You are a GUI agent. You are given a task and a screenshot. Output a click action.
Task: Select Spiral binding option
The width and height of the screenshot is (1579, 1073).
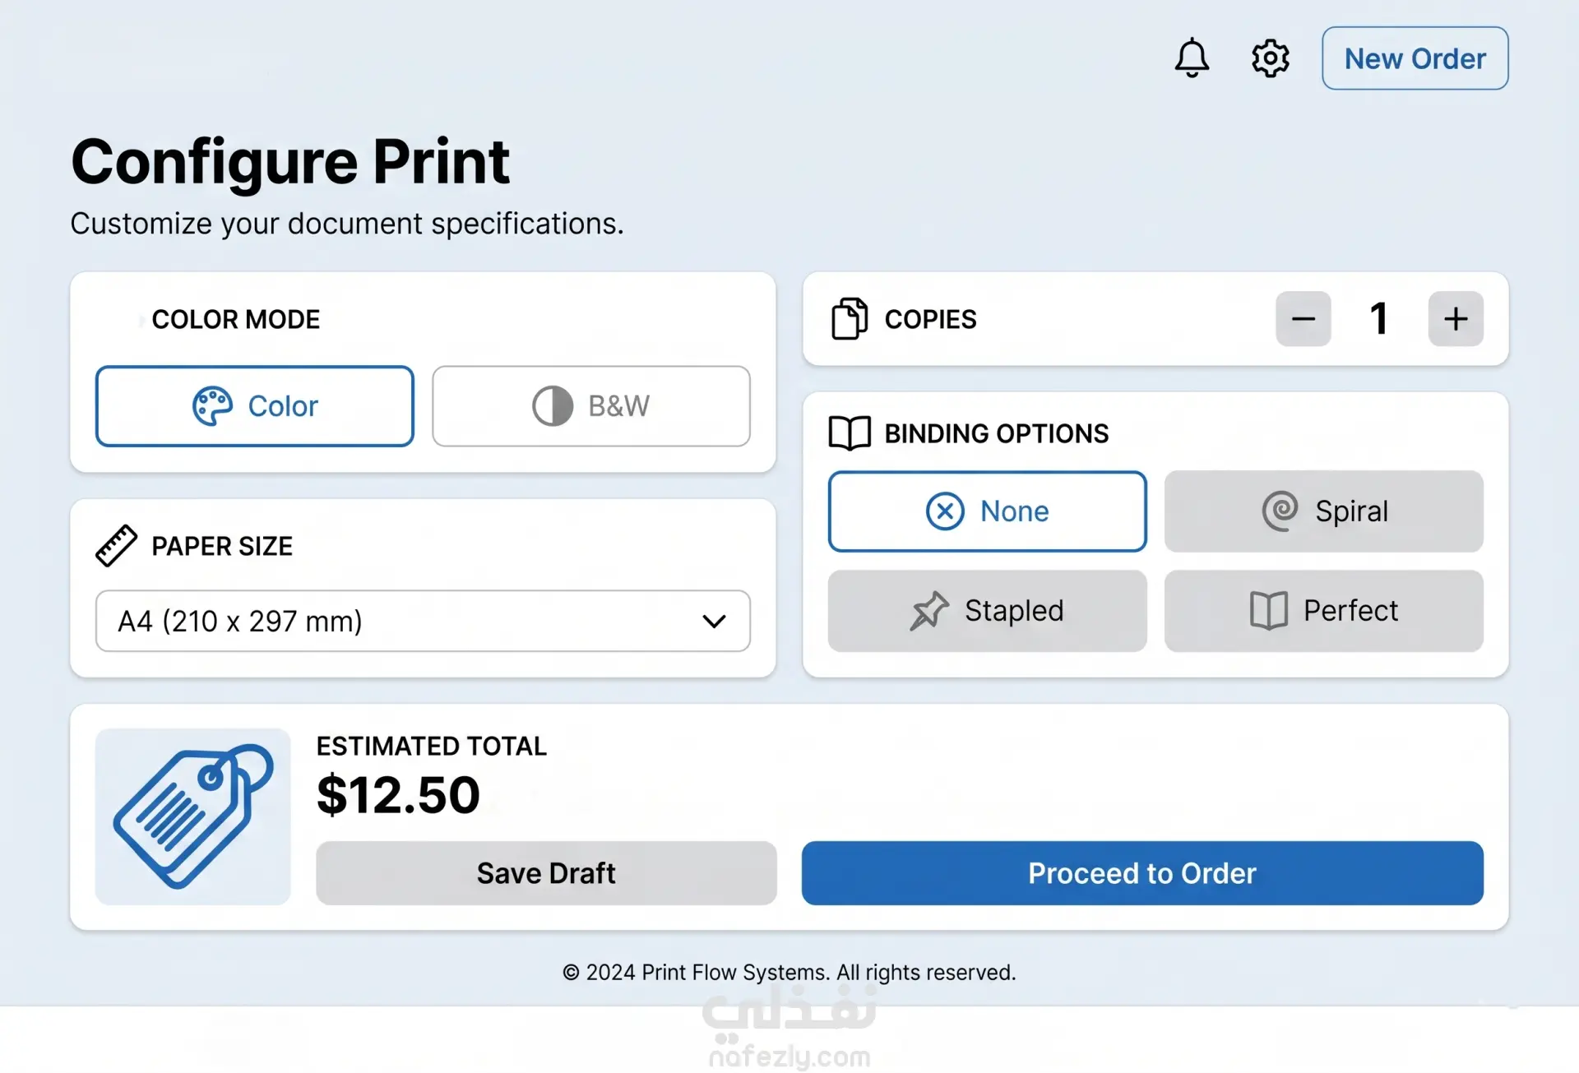tap(1323, 511)
